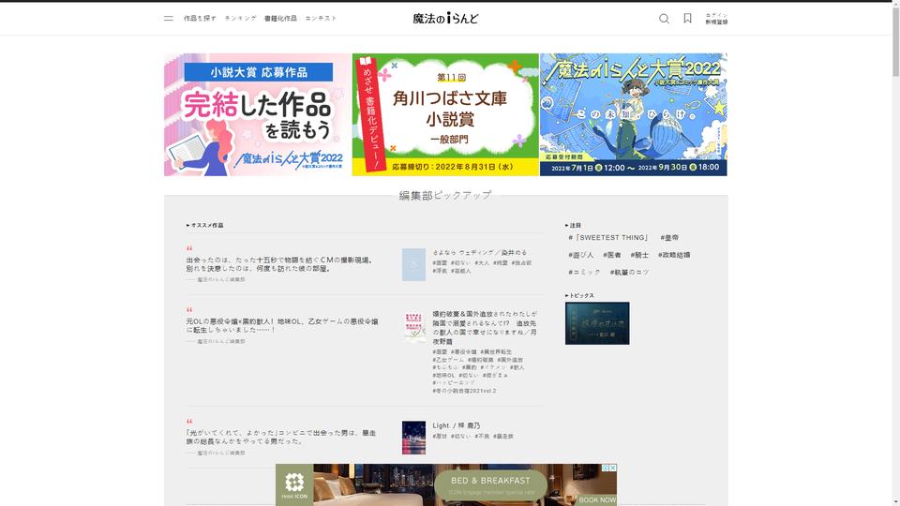Select tag #執筆のコツ
900x506 pixels.
point(629,272)
